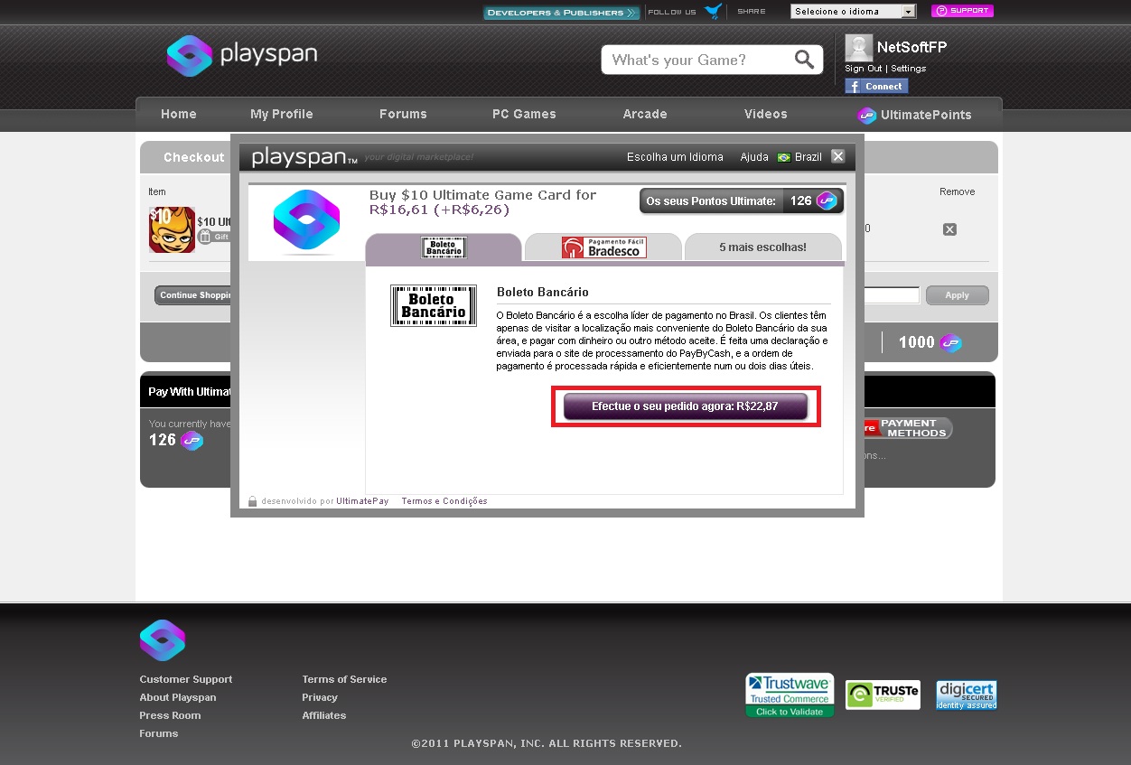This screenshot has height=765, width=1131.
Task: Click the padlock secure icon in dialog footer
Action: coord(253,501)
